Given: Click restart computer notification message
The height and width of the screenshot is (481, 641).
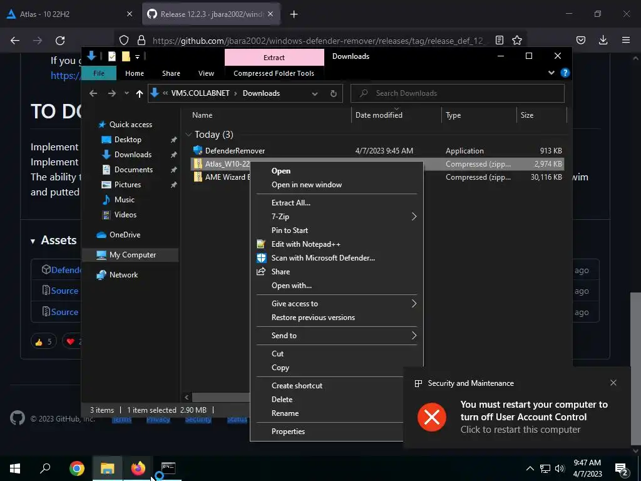Looking at the screenshot, I should 534,416.
